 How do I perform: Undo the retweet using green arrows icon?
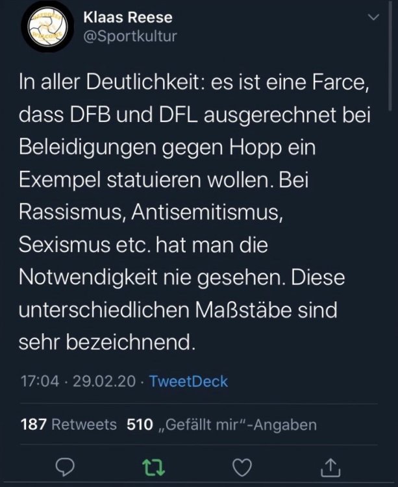point(153,468)
